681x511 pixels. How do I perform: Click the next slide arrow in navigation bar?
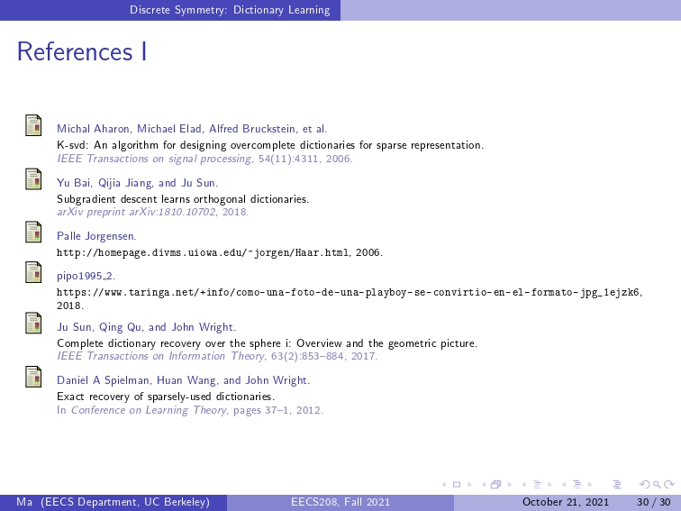click(469, 485)
